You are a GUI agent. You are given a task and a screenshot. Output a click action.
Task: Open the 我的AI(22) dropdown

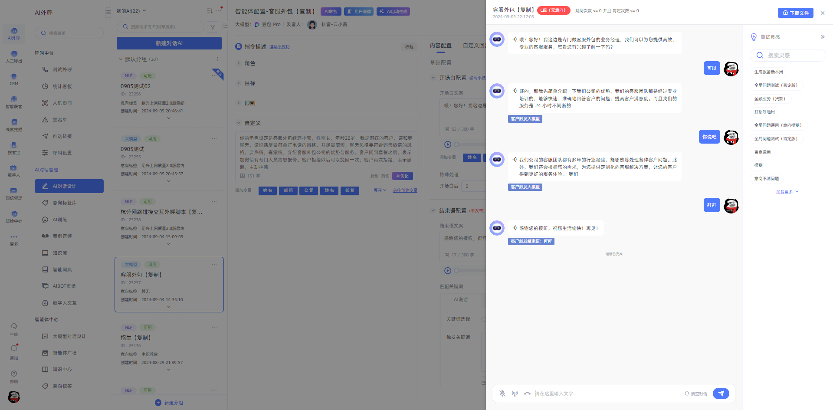(131, 11)
